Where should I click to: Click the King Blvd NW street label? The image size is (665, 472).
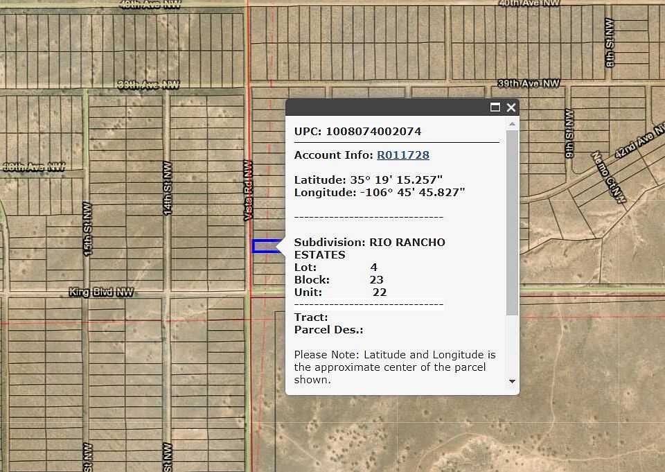click(x=101, y=292)
